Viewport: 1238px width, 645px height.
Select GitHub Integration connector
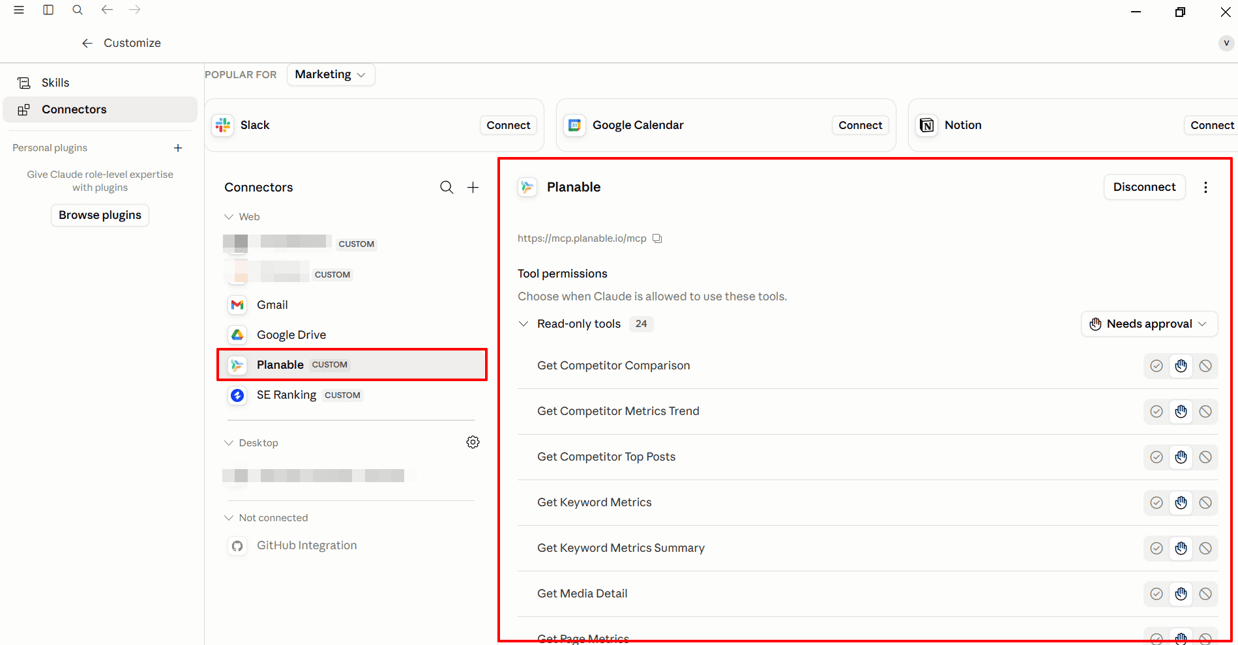pos(352,546)
